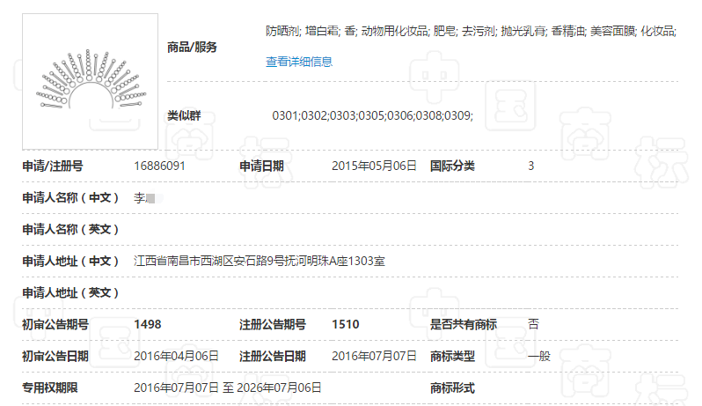This screenshot has height=406, width=702.
Task: Click the 申请人地址（英文） label
Action: pos(70,292)
